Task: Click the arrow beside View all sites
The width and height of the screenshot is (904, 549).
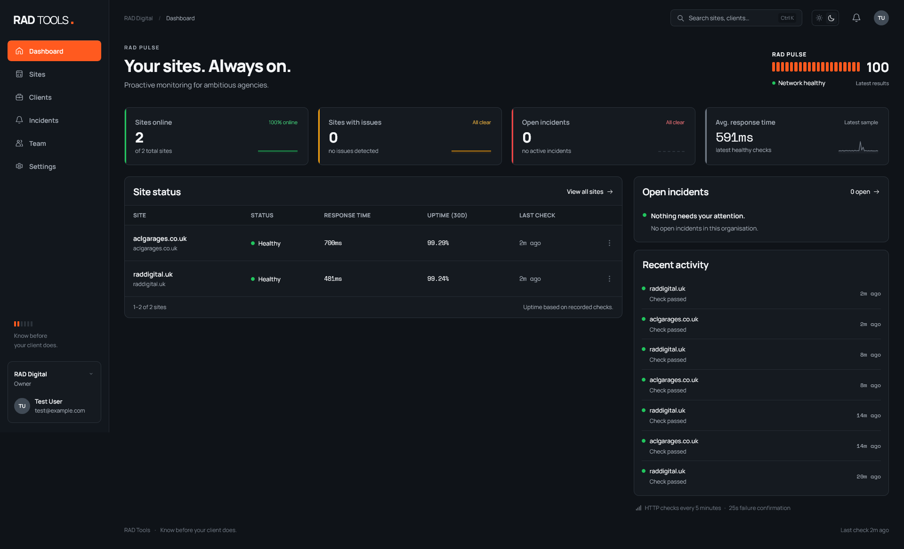Action: pos(610,192)
